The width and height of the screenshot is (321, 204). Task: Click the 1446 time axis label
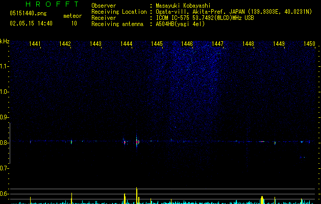point(187,44)
